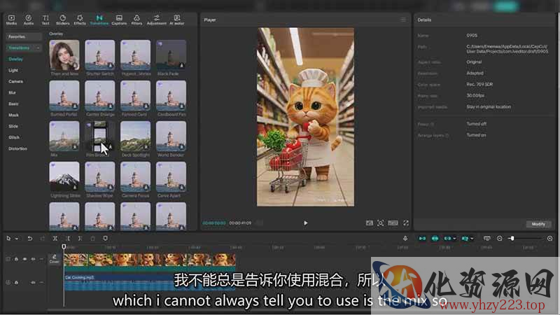The height and width of the screenshot is (315, 560).
Task: Select the Mix transition thumbnail
Action: pos(64,136)
